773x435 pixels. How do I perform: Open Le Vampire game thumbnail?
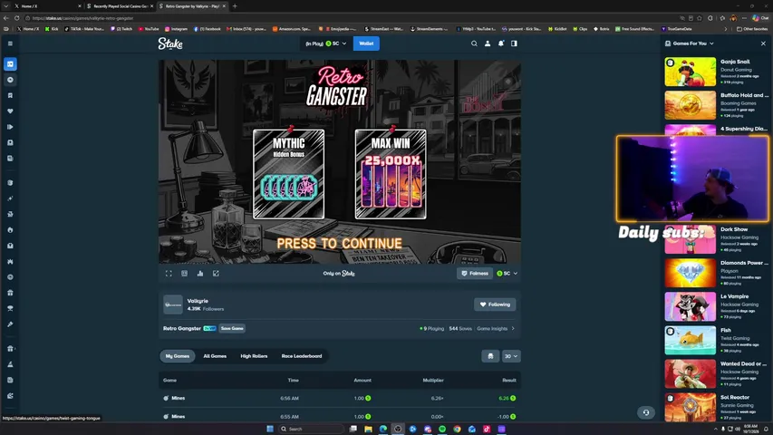coord(691,306)
